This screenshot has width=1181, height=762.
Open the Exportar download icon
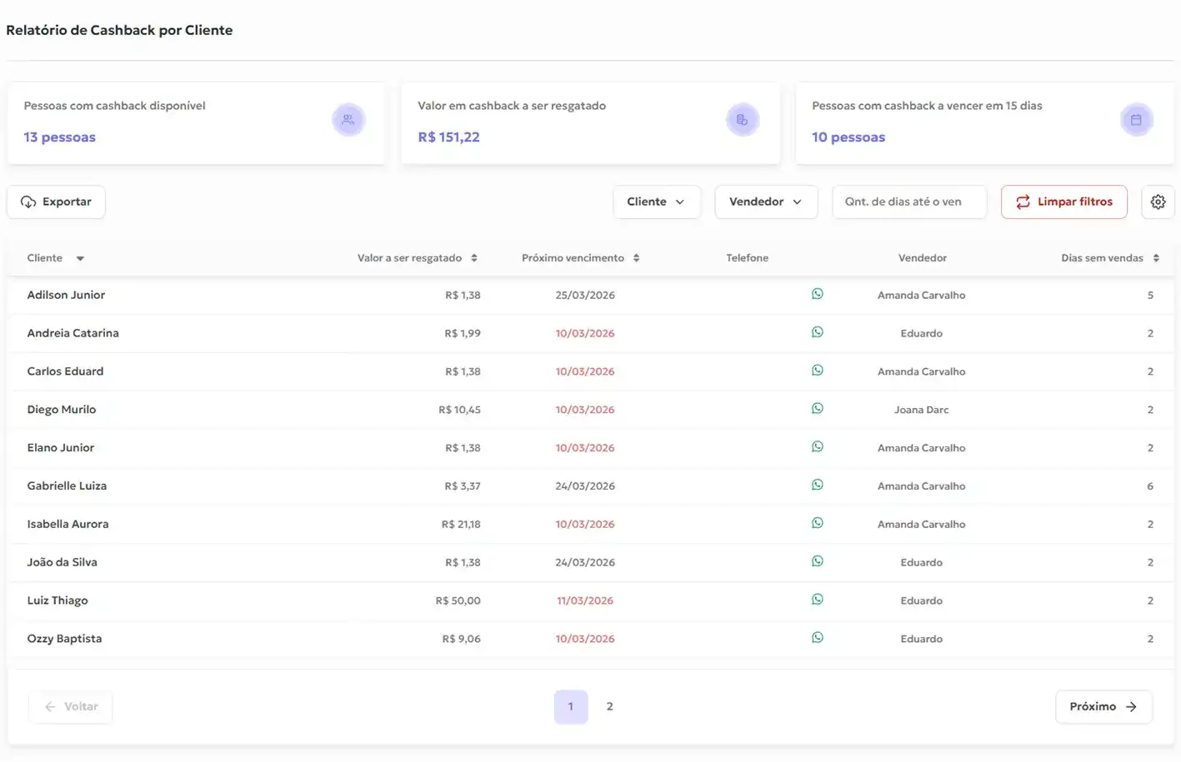(x=28, y=202)
